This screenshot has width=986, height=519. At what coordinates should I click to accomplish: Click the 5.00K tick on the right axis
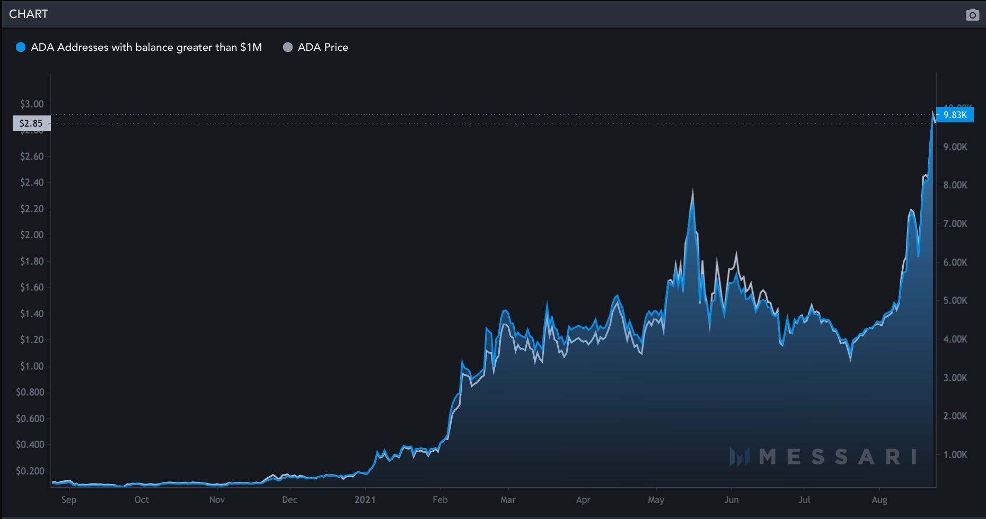(955, 300)
